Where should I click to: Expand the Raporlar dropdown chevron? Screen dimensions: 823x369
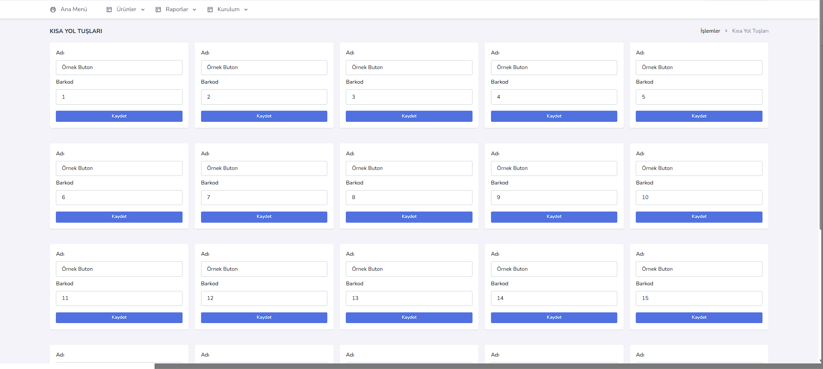195,9
